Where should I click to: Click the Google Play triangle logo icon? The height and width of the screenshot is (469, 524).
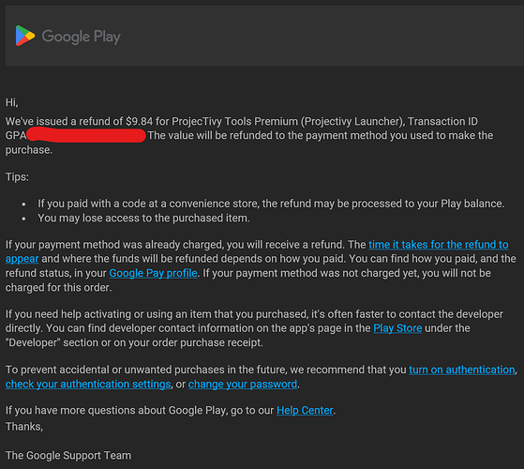25,36
